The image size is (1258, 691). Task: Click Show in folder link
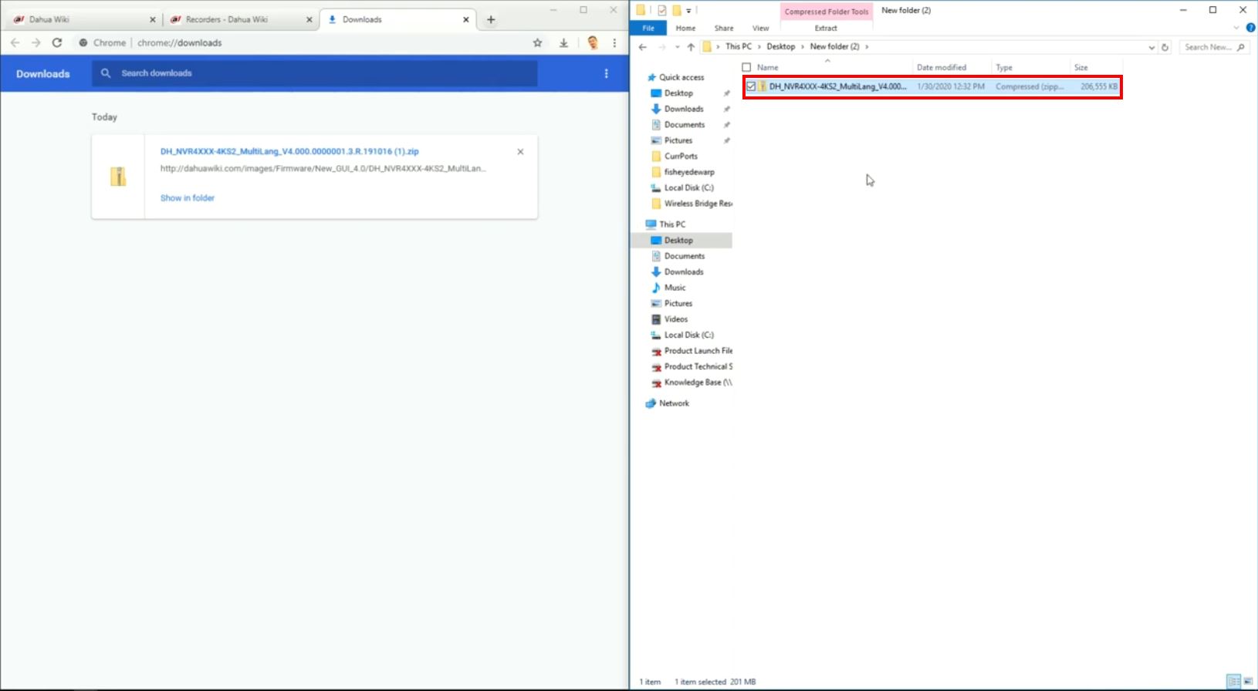coord(188,198)
